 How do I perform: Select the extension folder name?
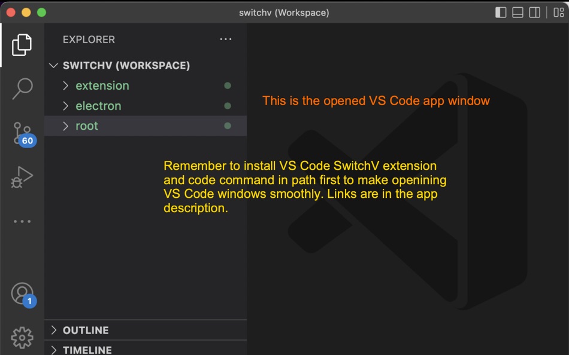pos(102,85)
